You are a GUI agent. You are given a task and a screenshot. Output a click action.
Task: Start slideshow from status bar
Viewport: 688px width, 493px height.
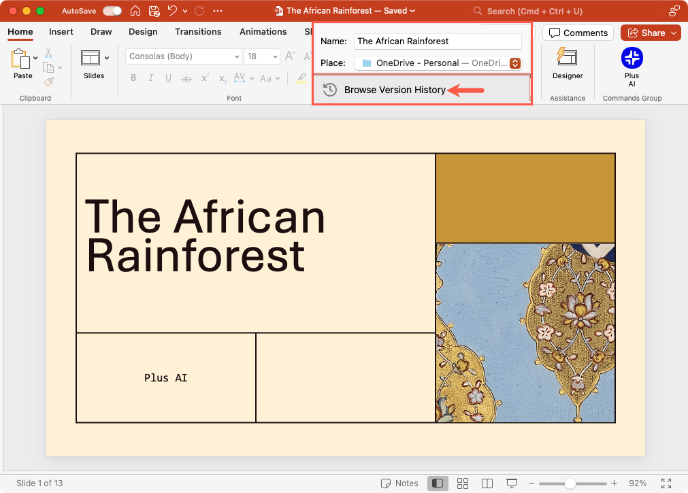(x=511, y=483)
